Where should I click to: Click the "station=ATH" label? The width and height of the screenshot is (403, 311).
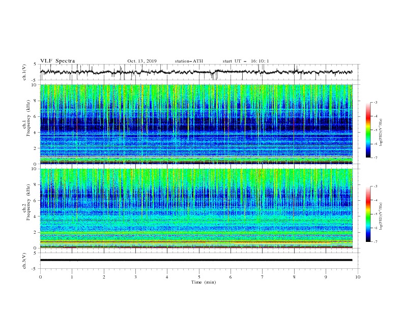[189, 61]
